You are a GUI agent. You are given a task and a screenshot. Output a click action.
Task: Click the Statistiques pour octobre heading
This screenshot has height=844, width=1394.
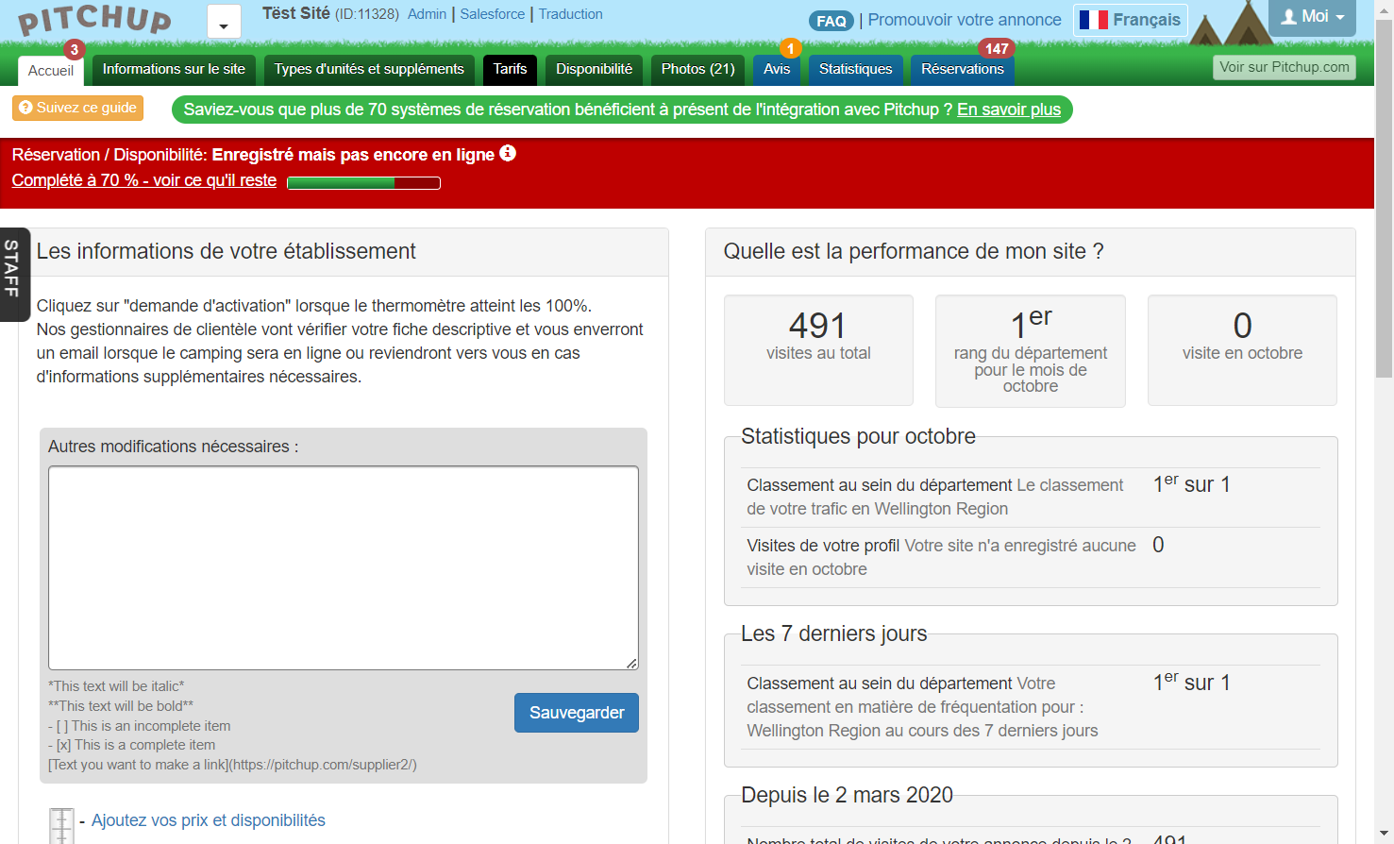(x=858, y=436)
